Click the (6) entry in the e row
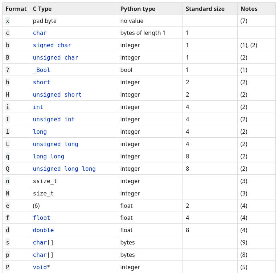Viewport: 279px width, 275px height. point(36,206)
